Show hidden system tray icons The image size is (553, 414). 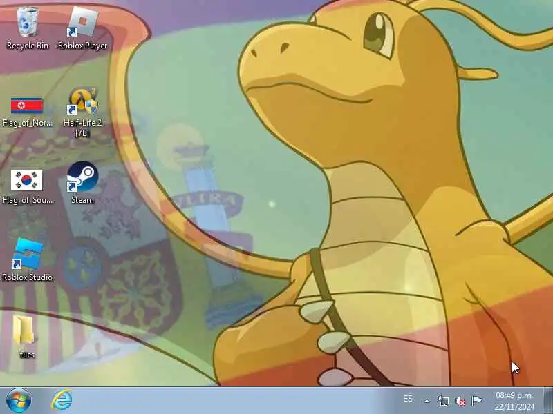pyautogui.click(x=427, y=401)
